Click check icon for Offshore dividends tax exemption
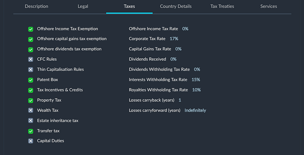This screenshot has height=155, width=304. tap(31, 50)
